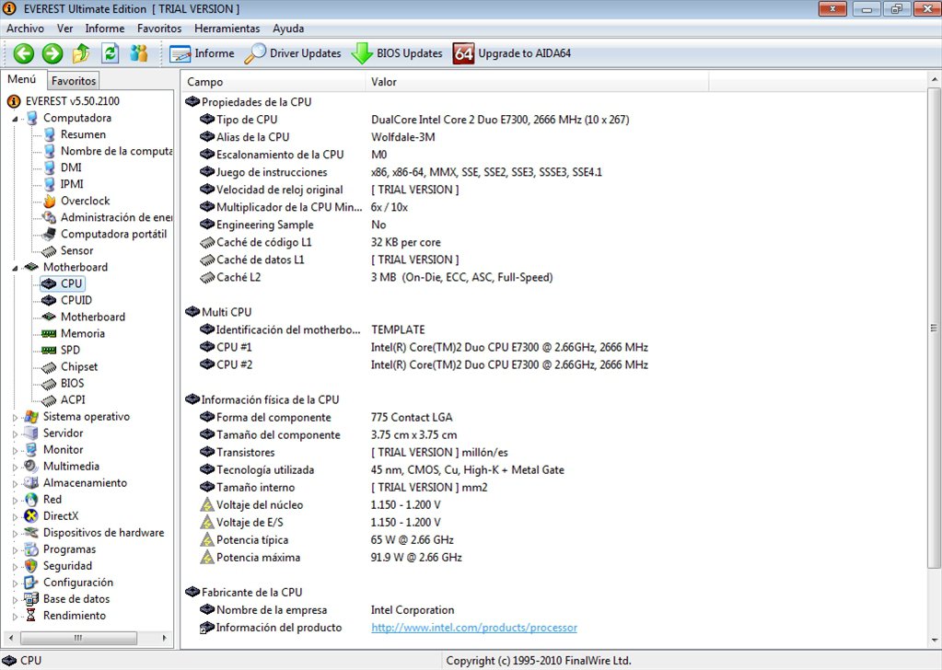
Task: Select the Resumen item icon in tree
Action: [50, 134]
